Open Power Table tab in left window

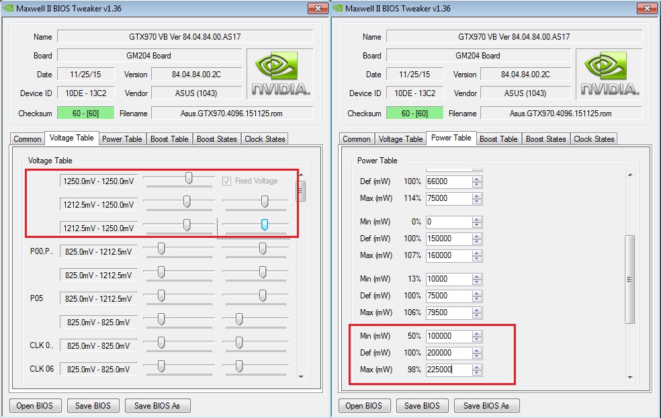coord(122,138)
